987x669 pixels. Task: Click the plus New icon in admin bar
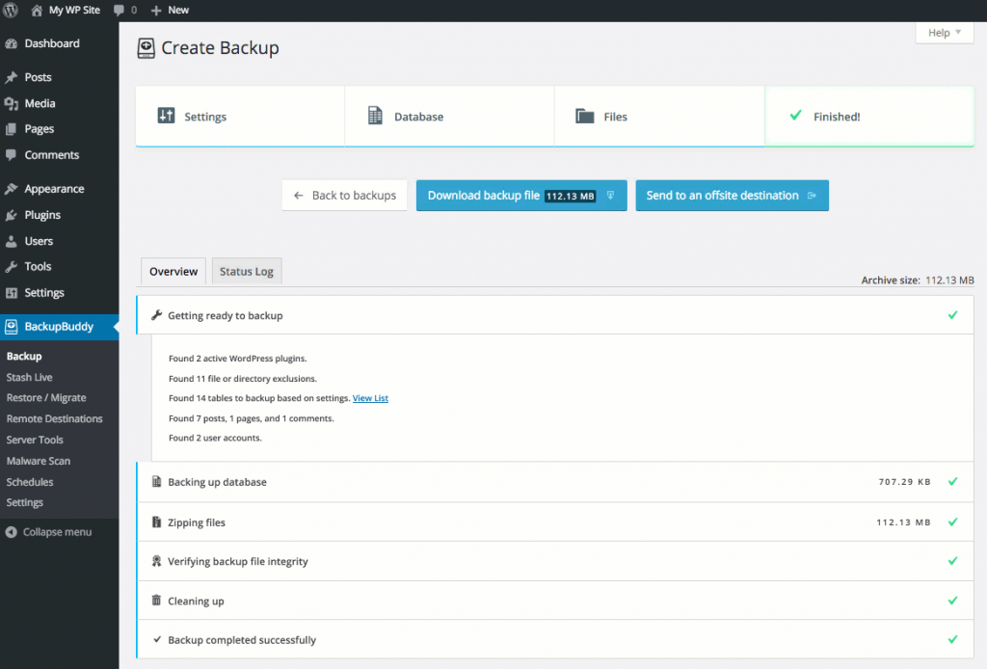coord(156,10)
